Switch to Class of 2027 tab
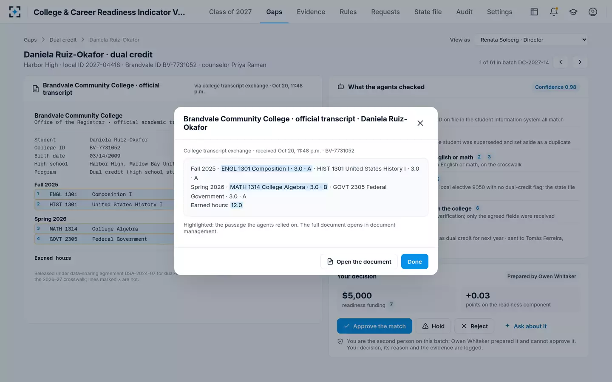The width and height of the screenshot is (612, 382). tap(230, 12)
